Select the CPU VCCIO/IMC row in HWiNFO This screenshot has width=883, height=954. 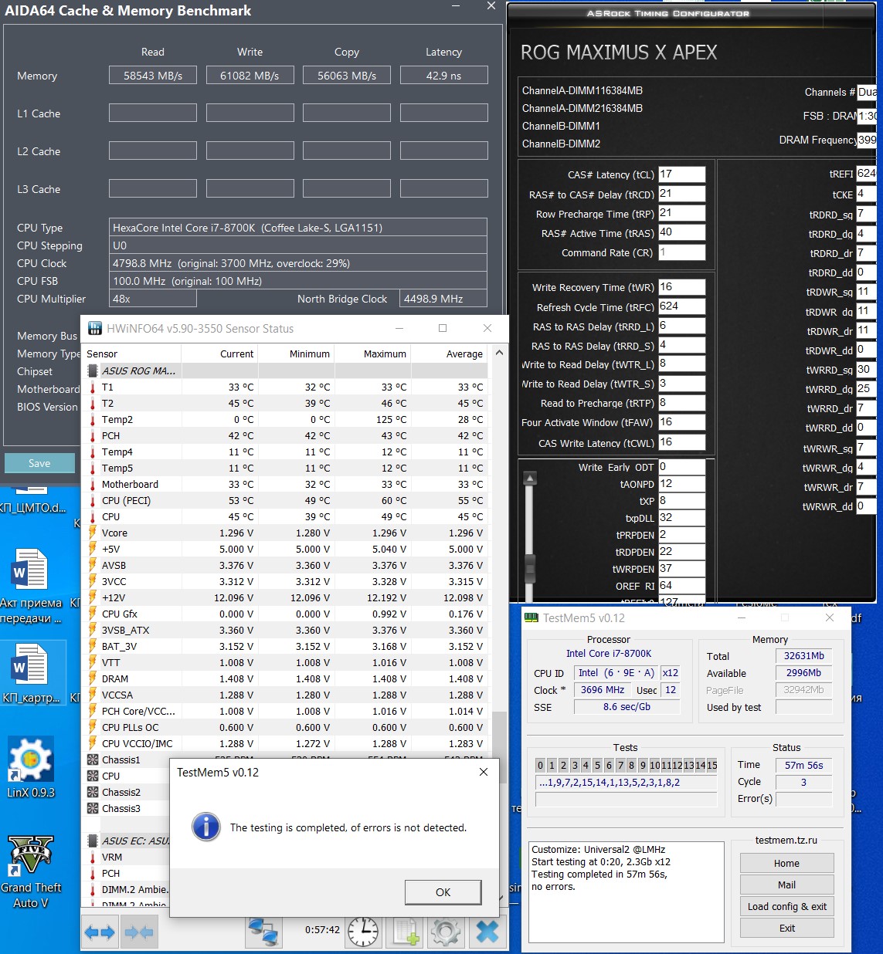(286, 743)
